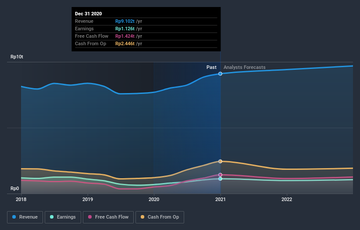Click the Rp2.446t cash from op value
Screen dimensions: 360x230
click(125, 43)
